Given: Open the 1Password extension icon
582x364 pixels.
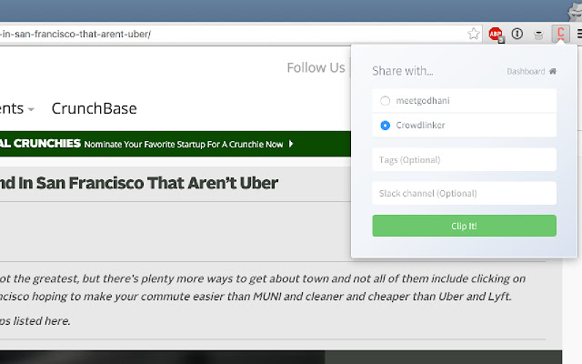Looking at the screenshot, I should coord(517,35).
